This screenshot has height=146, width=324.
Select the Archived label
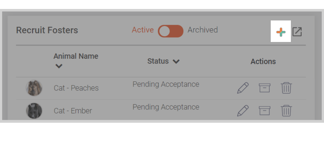pos(203,30)
